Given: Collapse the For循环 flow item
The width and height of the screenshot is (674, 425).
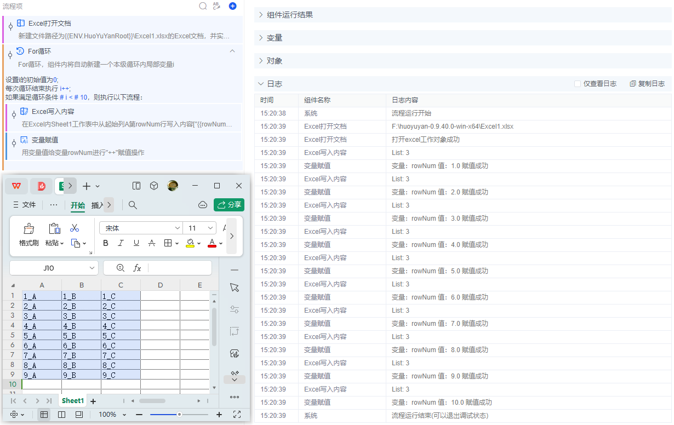Looking at the screenshot, I should pos(232,51).
